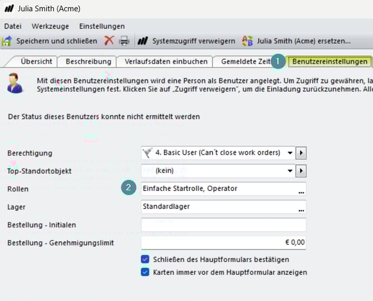373x301 pixels.
Task: Uncheck Karten immer vor dem Hauptformular anzeigen
Action: click(145, 272)
